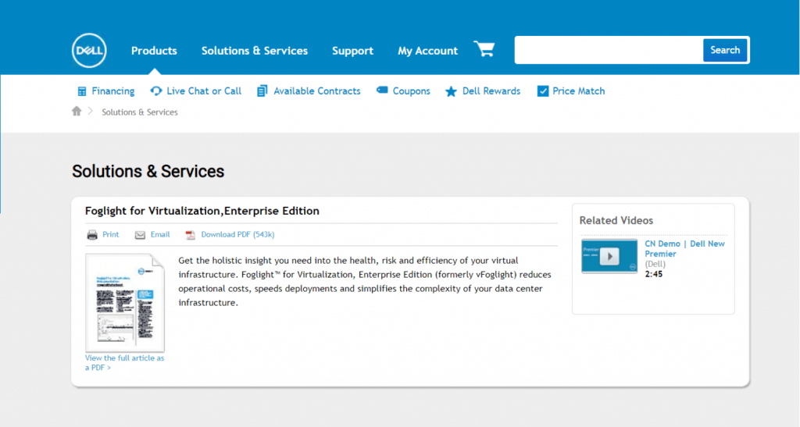Click the Dell logo

(89, 51)
